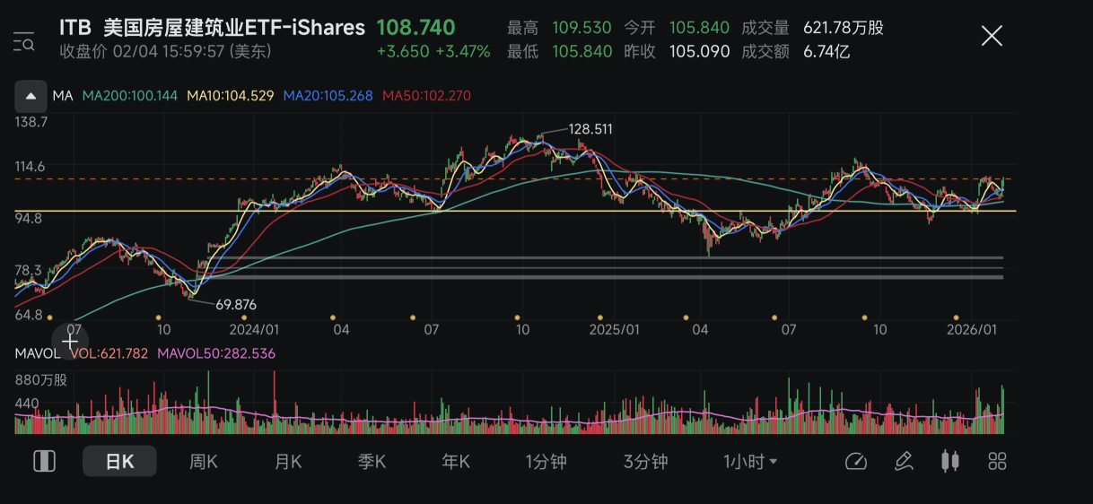
Task: Open the four-square grid menu
Action: tap(997, 462)
